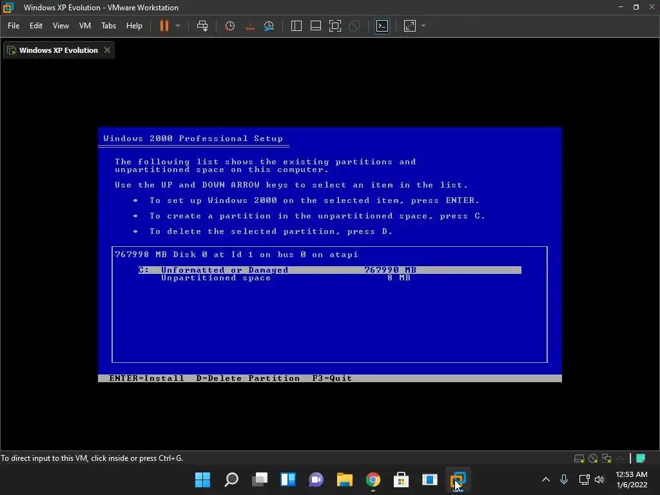Click the hard disk device status icon
660x495 pixels.
579,458
